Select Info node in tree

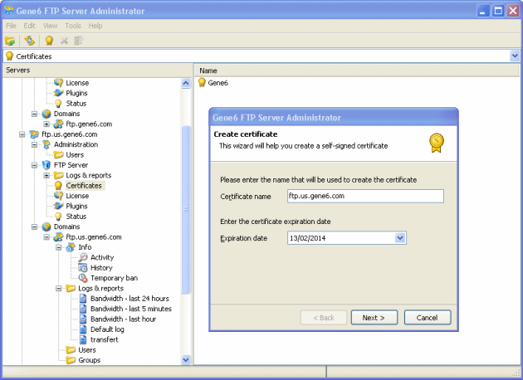coord(85,247)
